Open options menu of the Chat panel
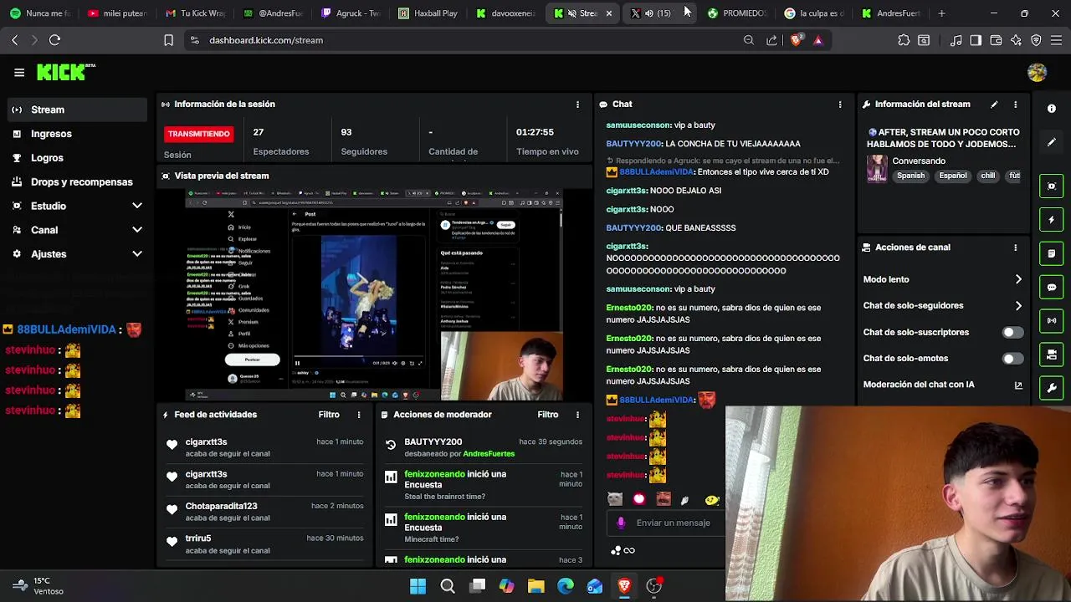The height and width of the screenshot is (602, 1071). [840, 105]
